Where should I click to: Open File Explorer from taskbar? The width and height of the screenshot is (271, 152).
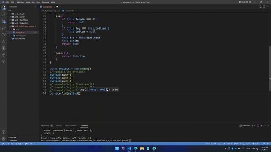142,149
